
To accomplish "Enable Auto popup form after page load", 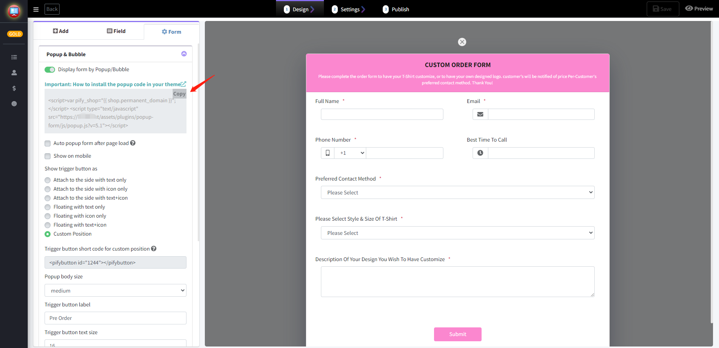I will click(x=48, y=143).
